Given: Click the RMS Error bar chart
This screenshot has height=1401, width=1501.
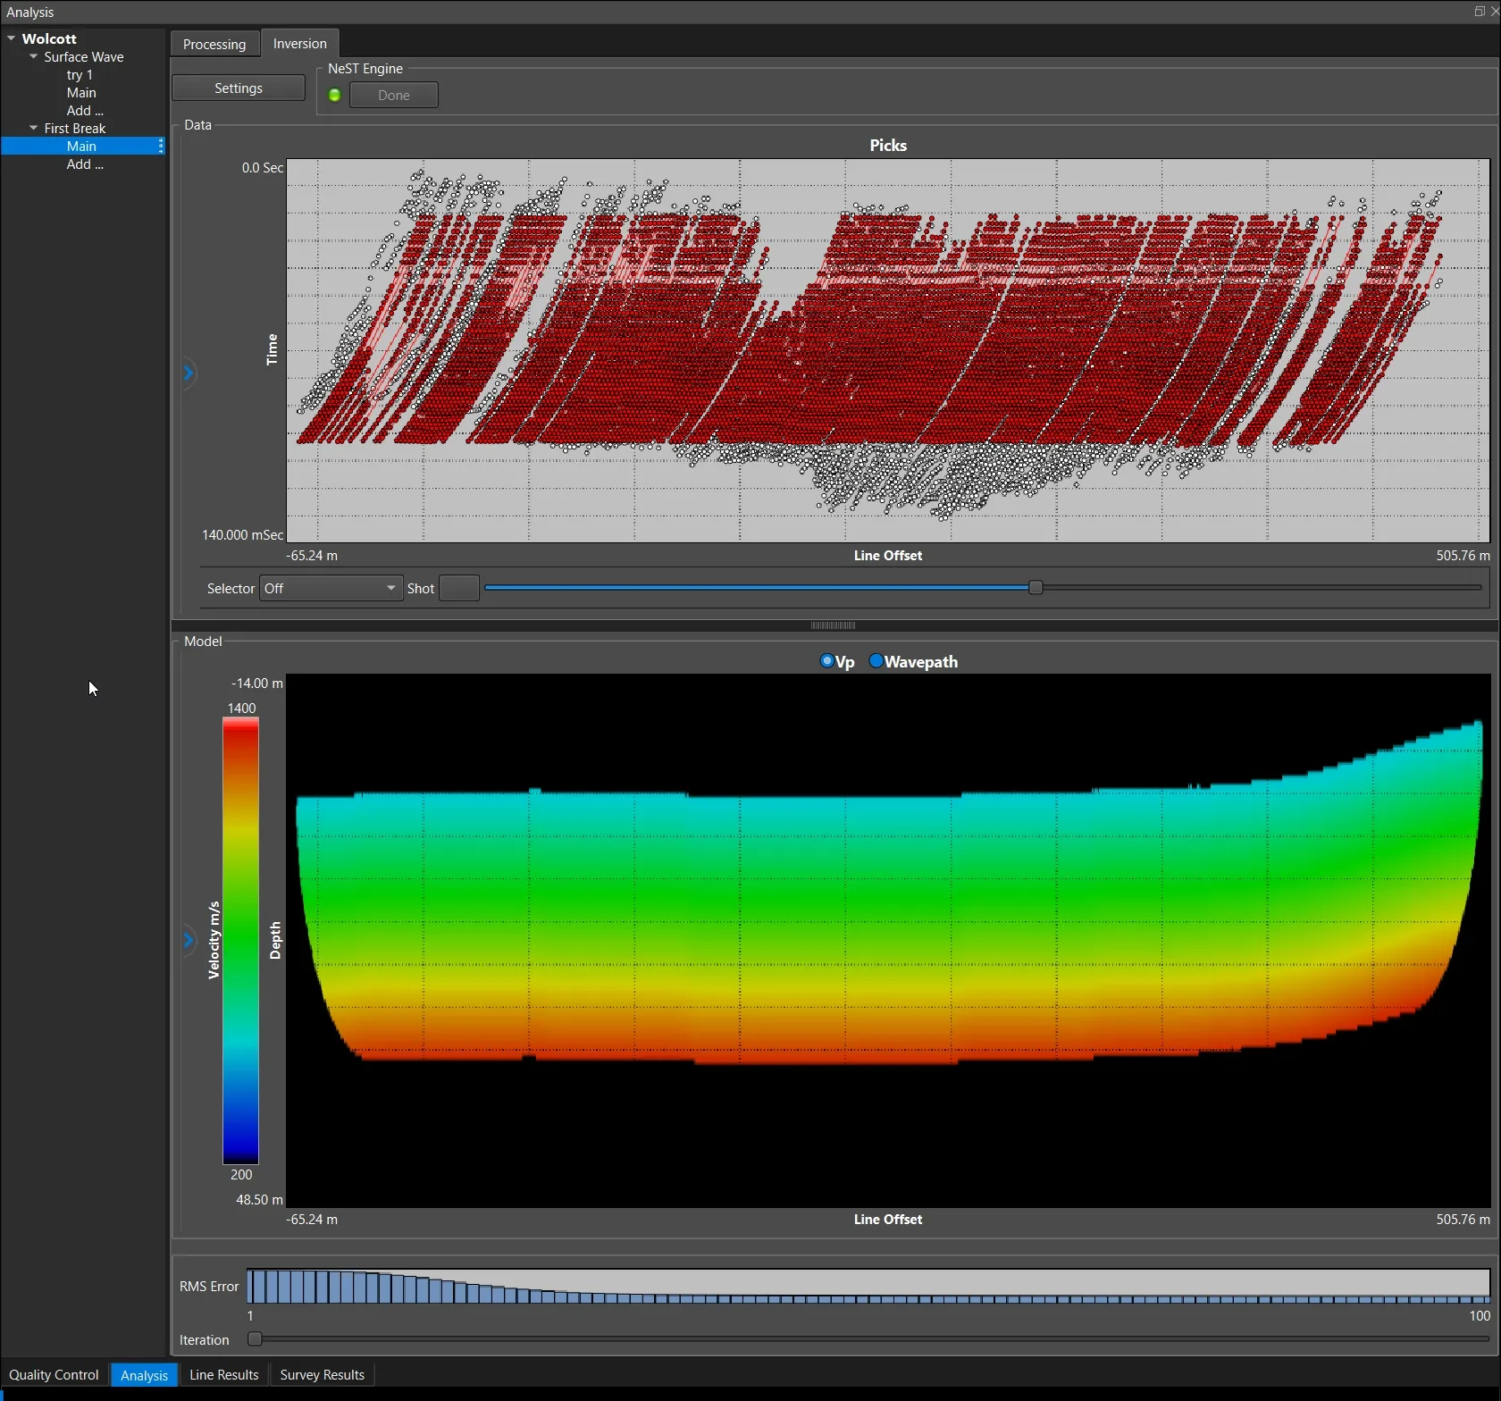Looking at the screenshot, I should (868, 1286).
